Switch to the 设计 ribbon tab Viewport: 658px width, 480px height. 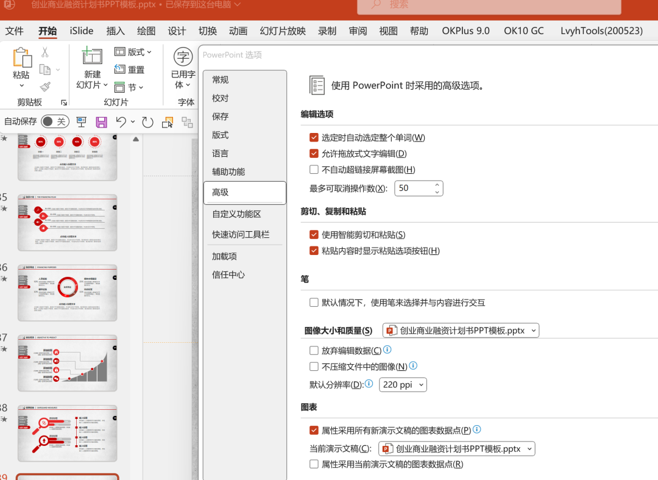point(177,31)
